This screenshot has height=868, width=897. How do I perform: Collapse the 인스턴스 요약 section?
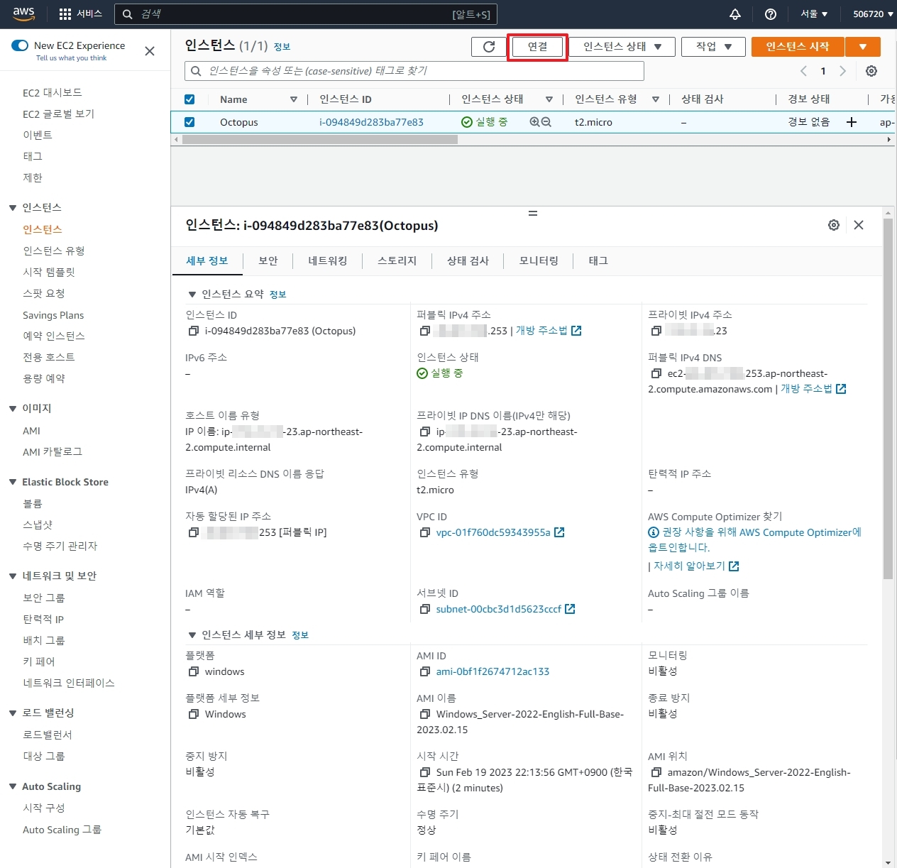(192, 295)
